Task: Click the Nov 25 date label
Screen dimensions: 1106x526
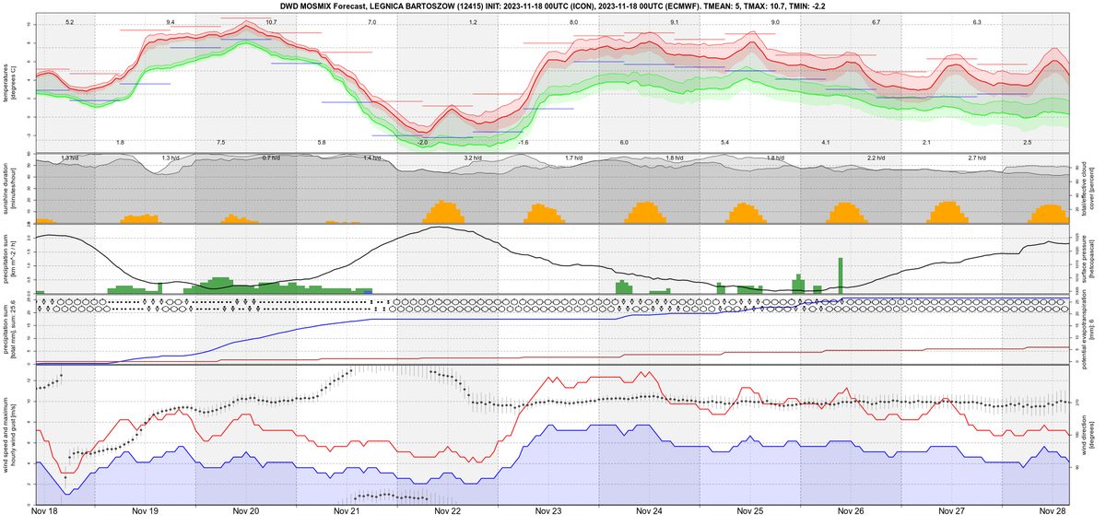Action: (750, 510)
